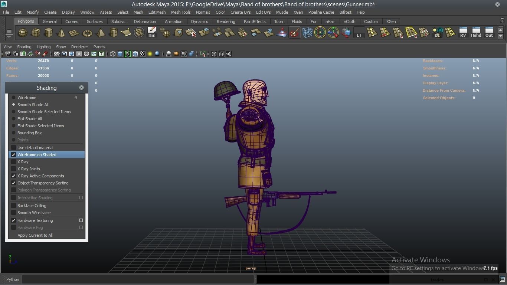Create a polygon torus from the shelf
This screenshot has height=285, width=507.
(87, 33)
